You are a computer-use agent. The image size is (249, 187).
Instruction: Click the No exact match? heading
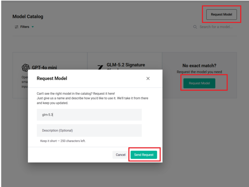[199, 65]
